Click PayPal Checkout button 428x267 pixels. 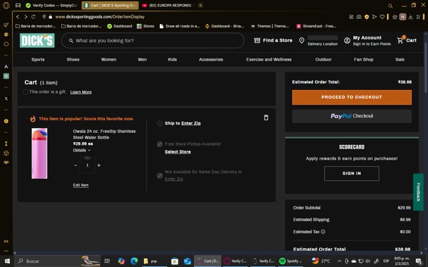[352, 116]
